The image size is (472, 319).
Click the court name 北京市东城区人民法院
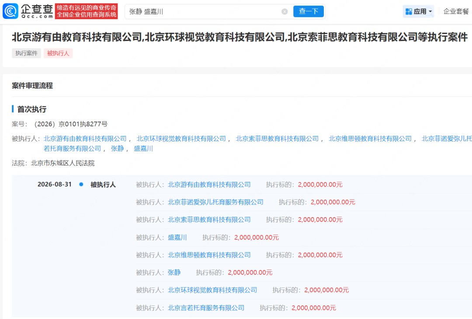pos(62,163)
